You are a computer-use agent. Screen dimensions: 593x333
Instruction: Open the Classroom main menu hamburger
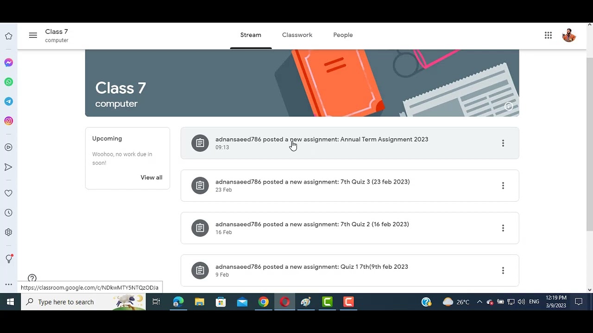(x=33, y=35)
